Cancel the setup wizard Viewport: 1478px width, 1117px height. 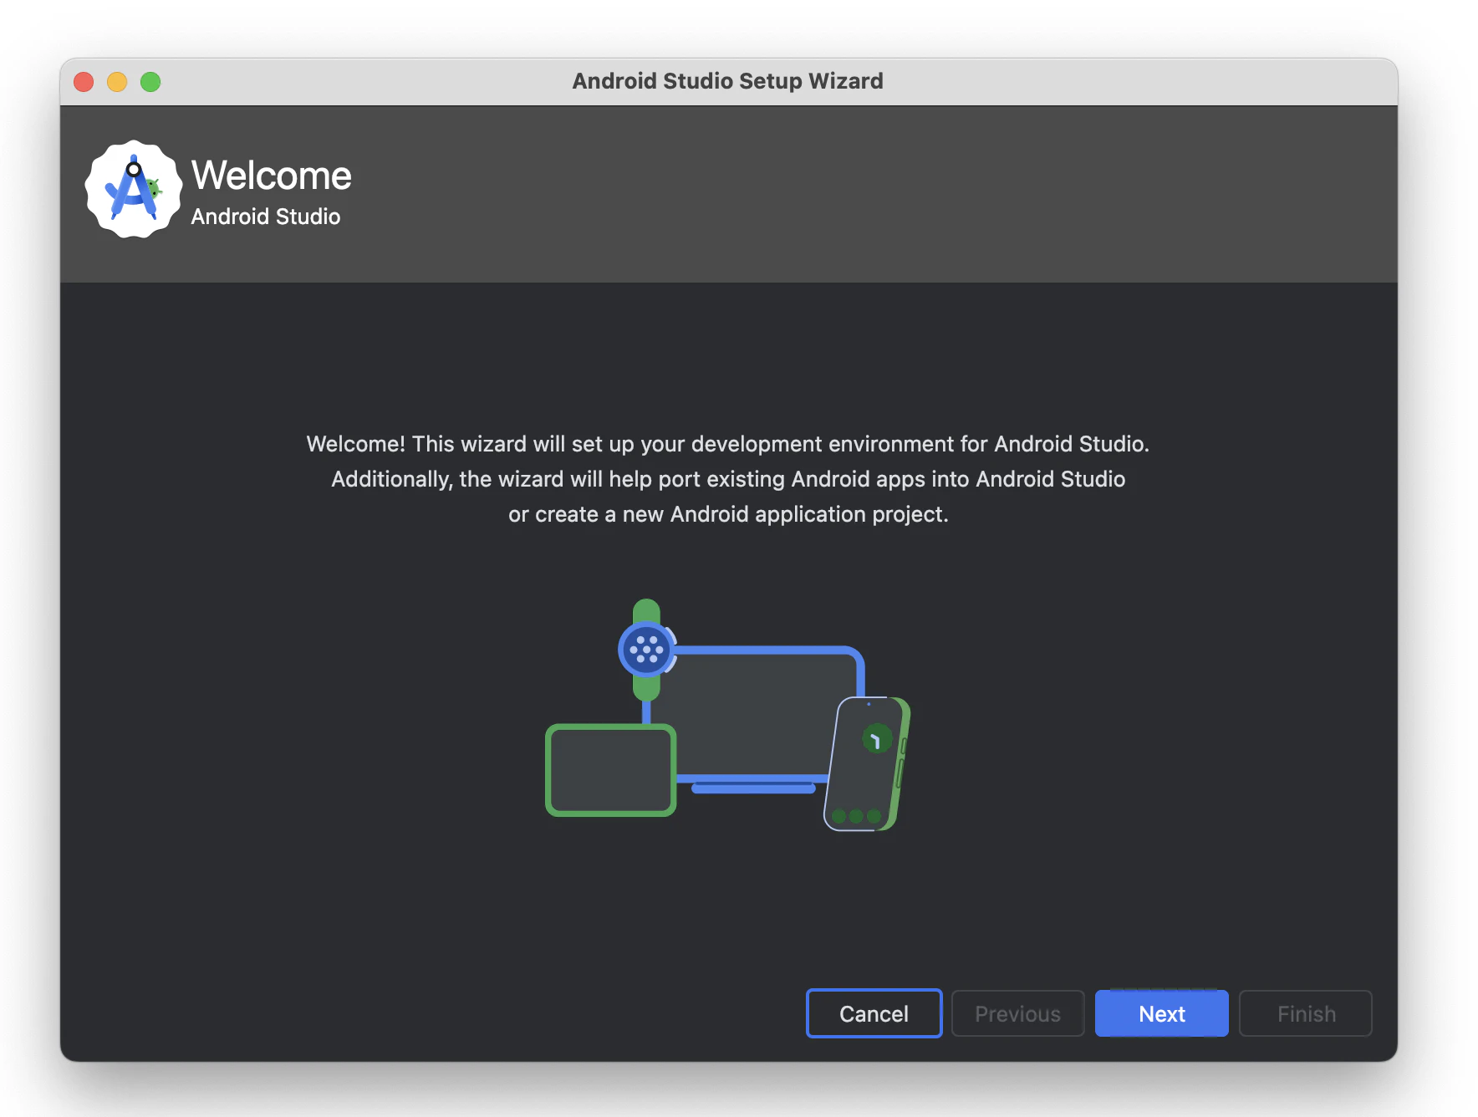coord(874,1013)
